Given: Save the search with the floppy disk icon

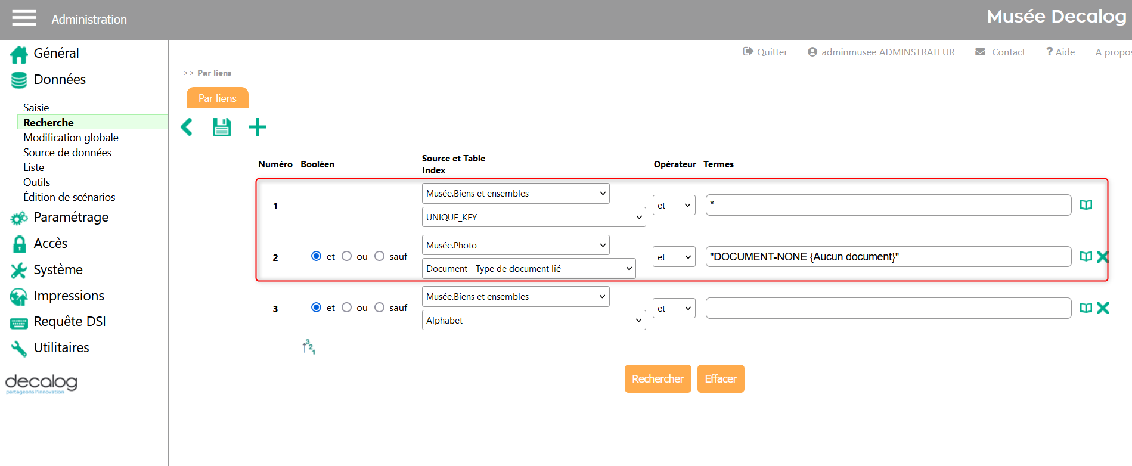Looking at the screenshot, I should (222, 127).
